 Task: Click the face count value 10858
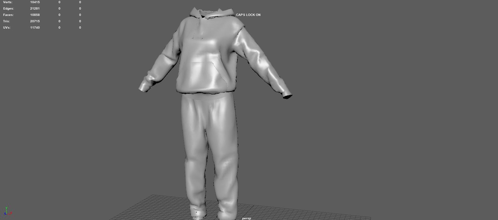(35, 15)
